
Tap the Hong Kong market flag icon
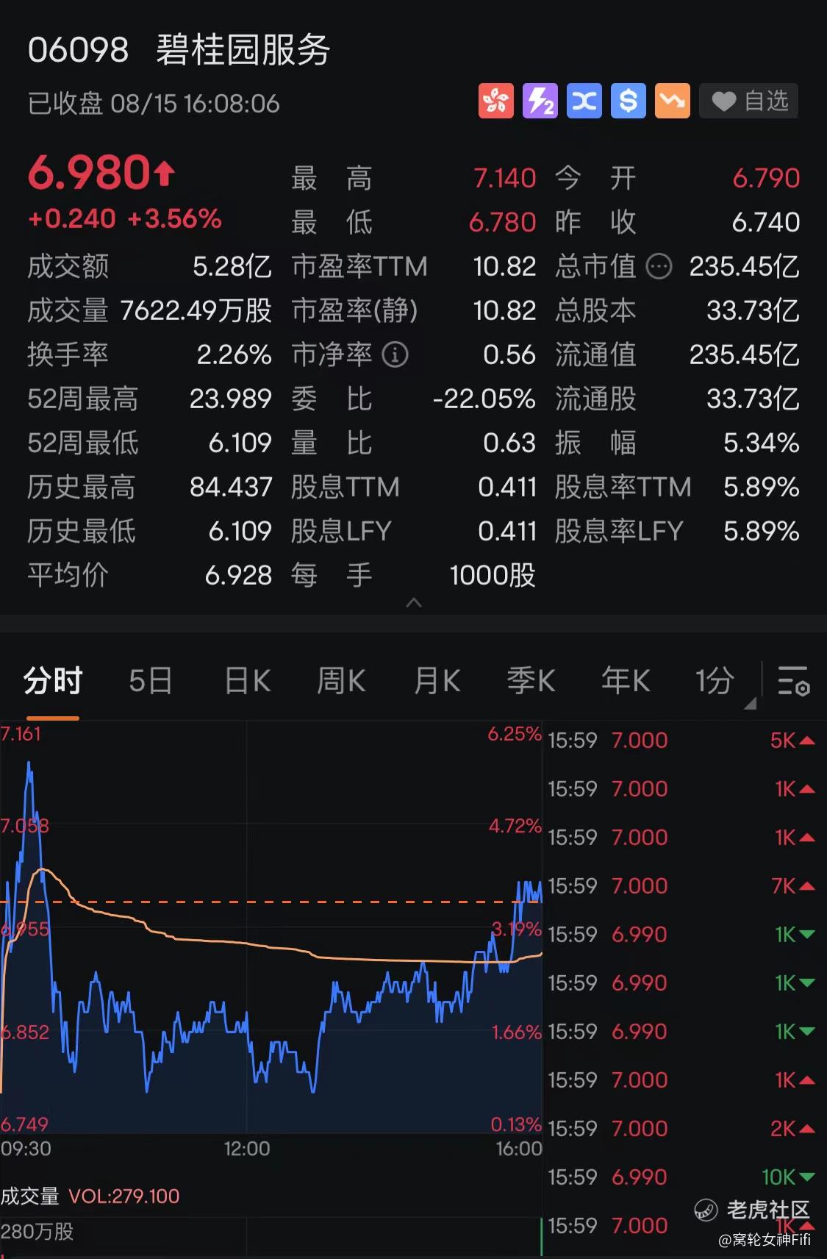tap(496, 101)
